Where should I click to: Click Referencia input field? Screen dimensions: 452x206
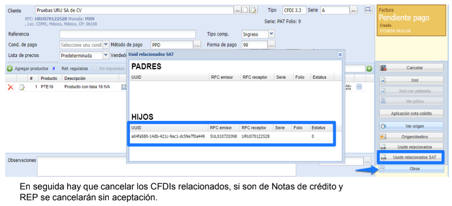128,34
